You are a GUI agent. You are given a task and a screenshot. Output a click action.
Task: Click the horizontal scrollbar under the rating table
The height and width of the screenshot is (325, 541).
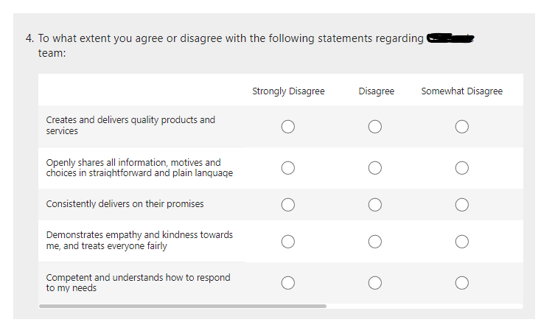(183, 306)
